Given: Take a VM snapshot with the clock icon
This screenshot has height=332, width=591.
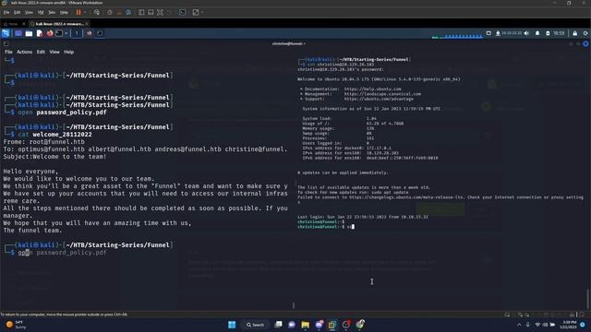Looking at the screenshot, I should point(110,12).
